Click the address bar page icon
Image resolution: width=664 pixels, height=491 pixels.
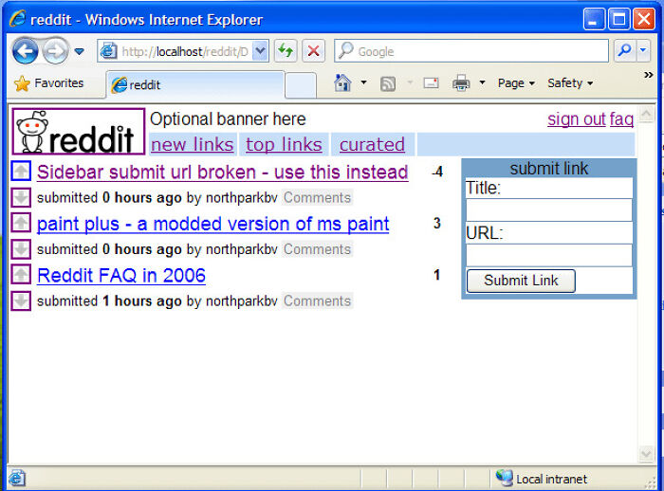pos(108,51)
